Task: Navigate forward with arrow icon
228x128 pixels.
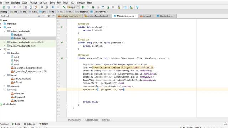Action: click(58, 7)
